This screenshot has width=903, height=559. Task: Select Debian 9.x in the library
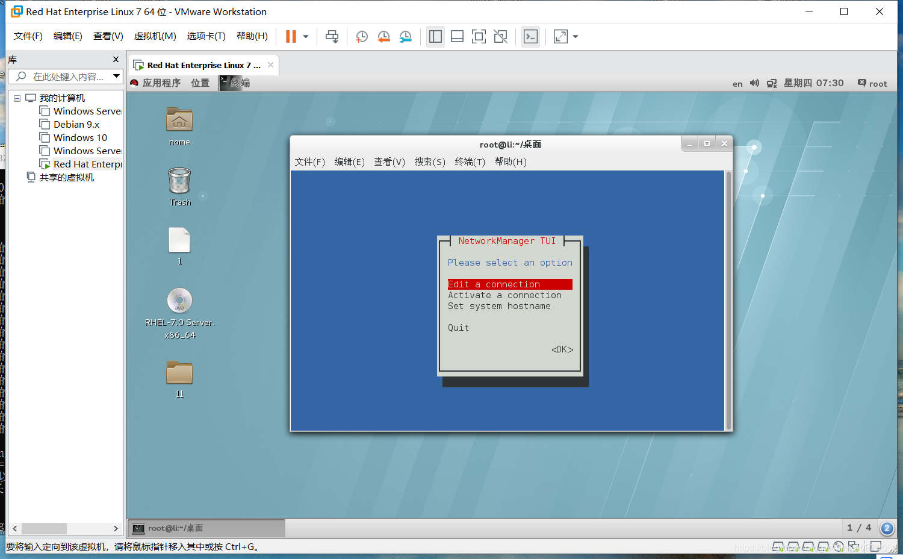(76, 125)
